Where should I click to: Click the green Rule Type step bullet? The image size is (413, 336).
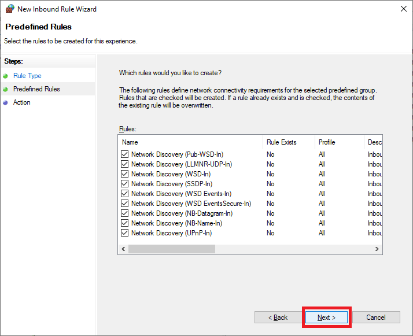(x=6, y=76)
